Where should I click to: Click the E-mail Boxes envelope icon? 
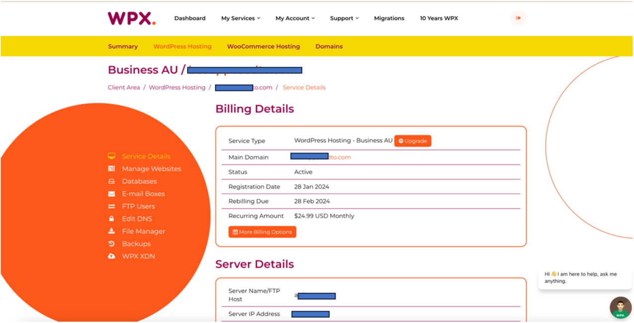pyautogui.click(x=112, y=194)
